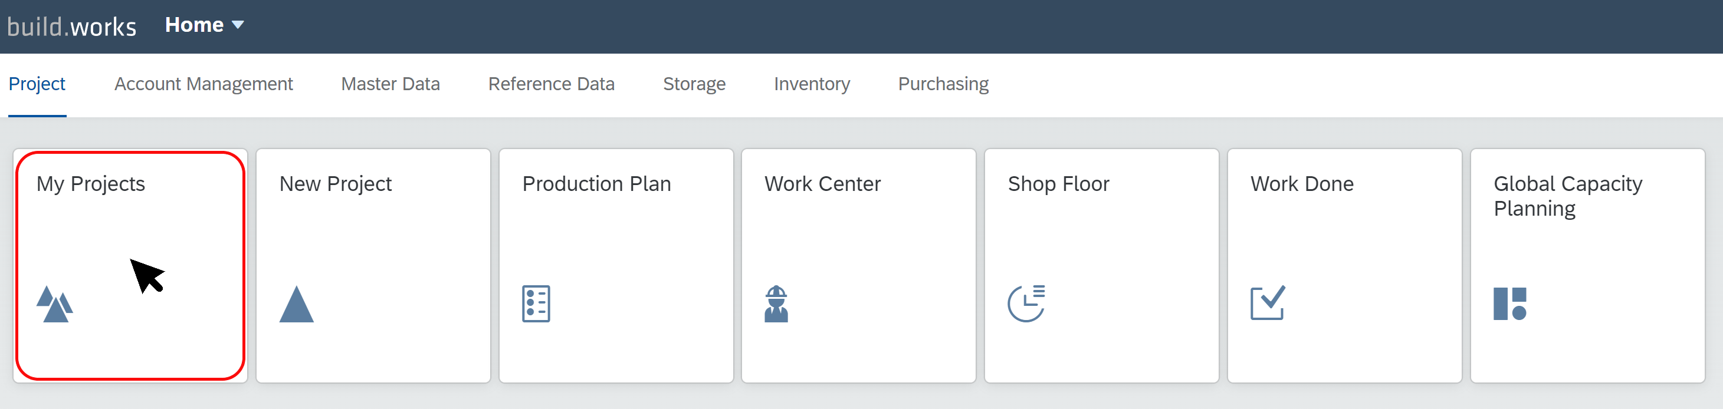Open the Home navigation menu
The height and width of the screenshot is (409, 1723).
click(x=204, y=25)
